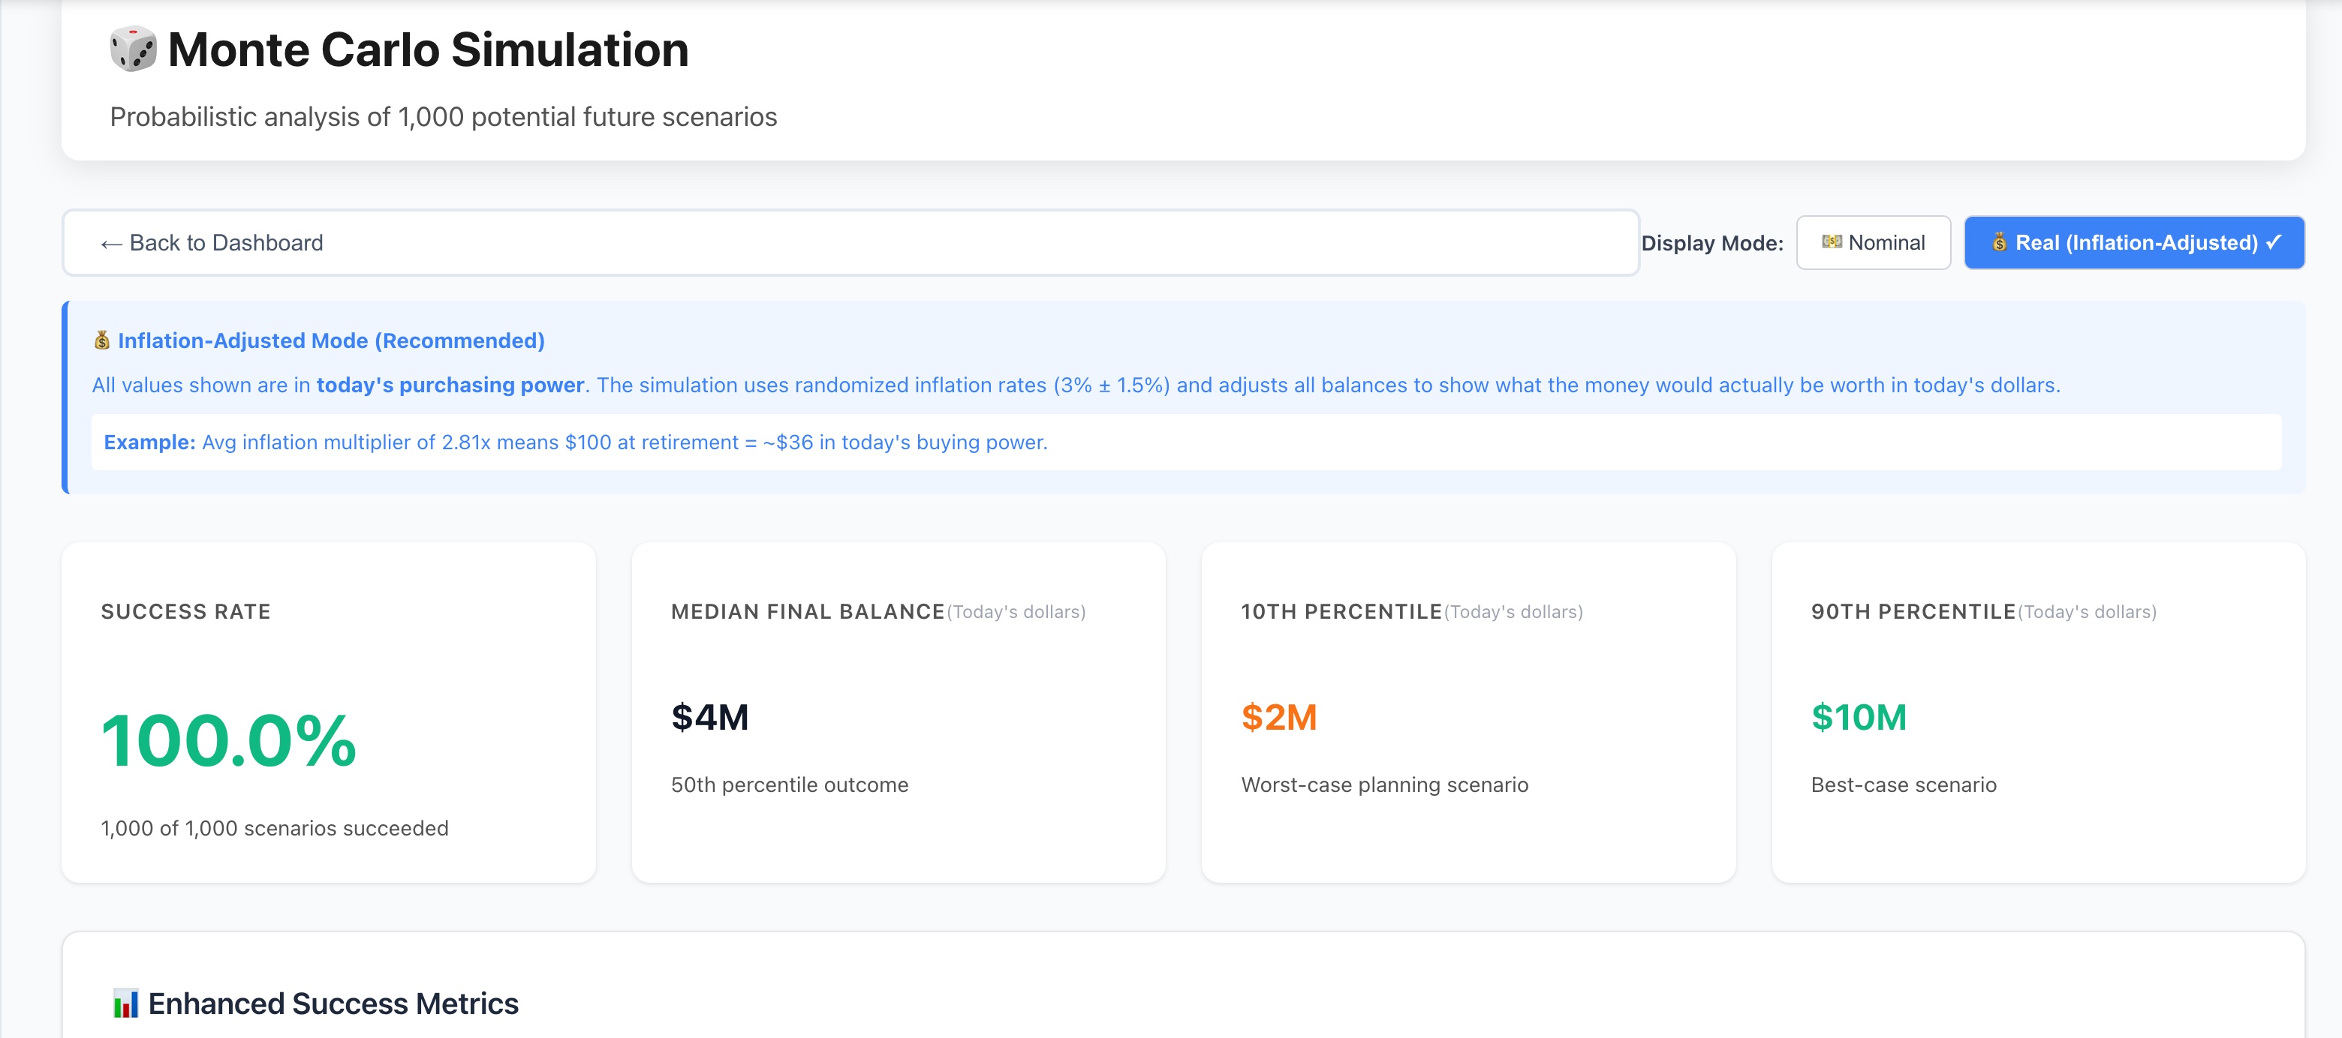Click the banknote icon on Nominal button
Image resolution: width=2342 pixels, height=1038 pixels.
tap(1831, 241)
